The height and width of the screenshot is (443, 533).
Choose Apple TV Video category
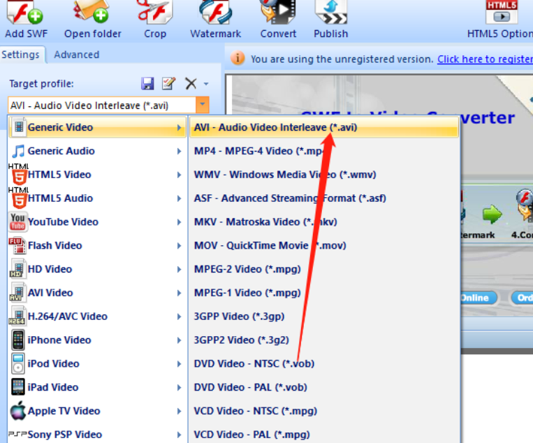[x=98, y=411]
